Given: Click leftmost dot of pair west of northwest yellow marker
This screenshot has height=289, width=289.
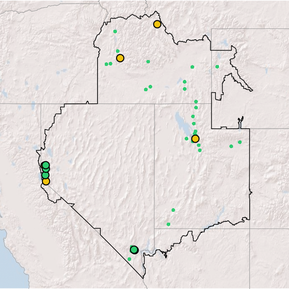Looking at the screenshot, I should [x=107, y=64].
